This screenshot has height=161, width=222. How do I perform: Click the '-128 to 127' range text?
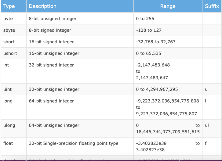149,30
